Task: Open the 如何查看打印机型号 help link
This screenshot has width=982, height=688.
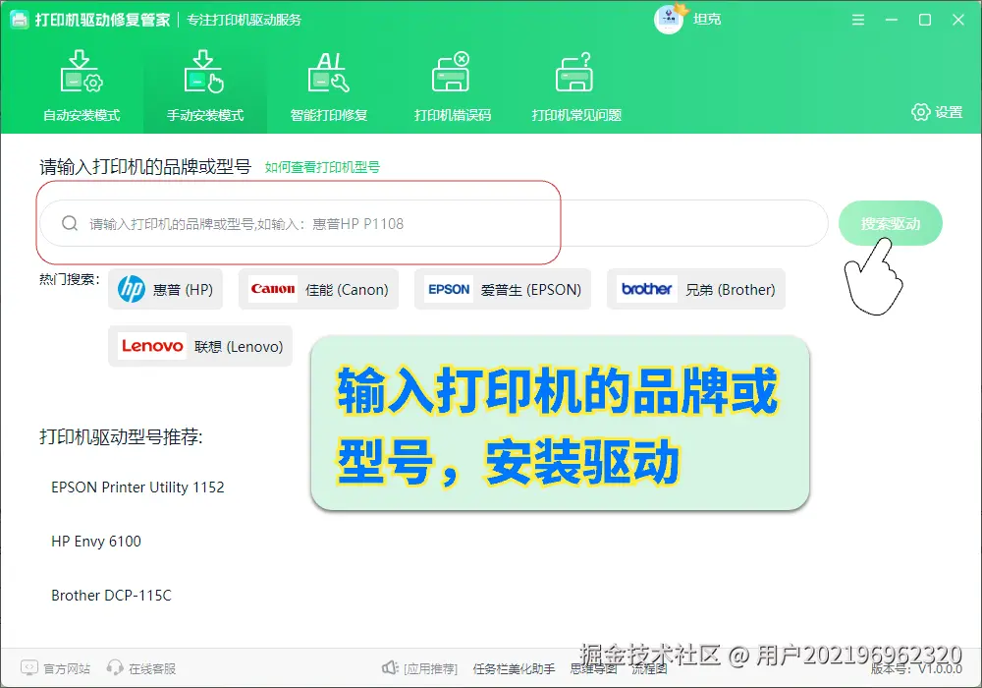Action: tap(322, 167)
